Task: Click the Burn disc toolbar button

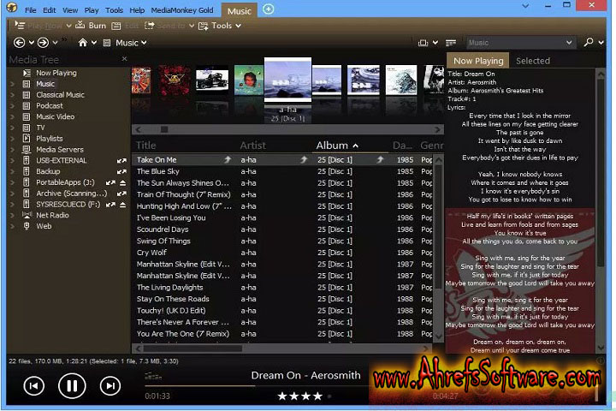Action: (x=91, y=26)
